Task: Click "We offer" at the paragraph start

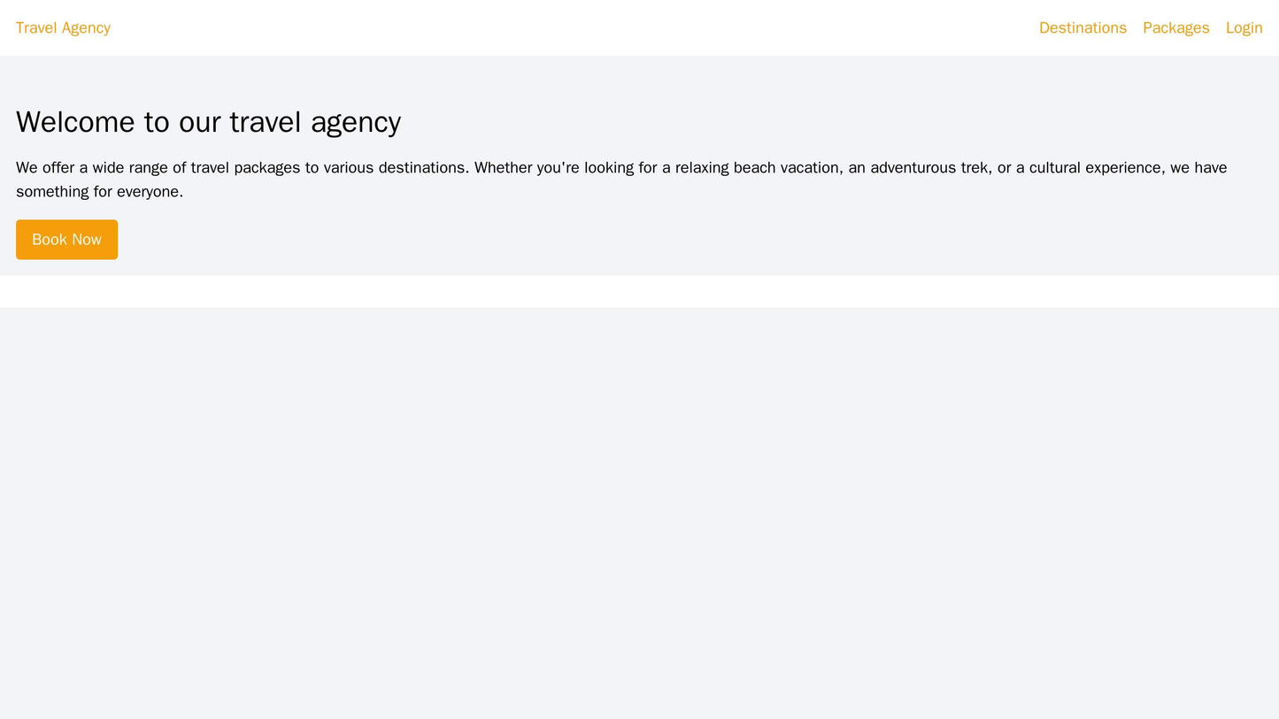Action: pos(44,168)
